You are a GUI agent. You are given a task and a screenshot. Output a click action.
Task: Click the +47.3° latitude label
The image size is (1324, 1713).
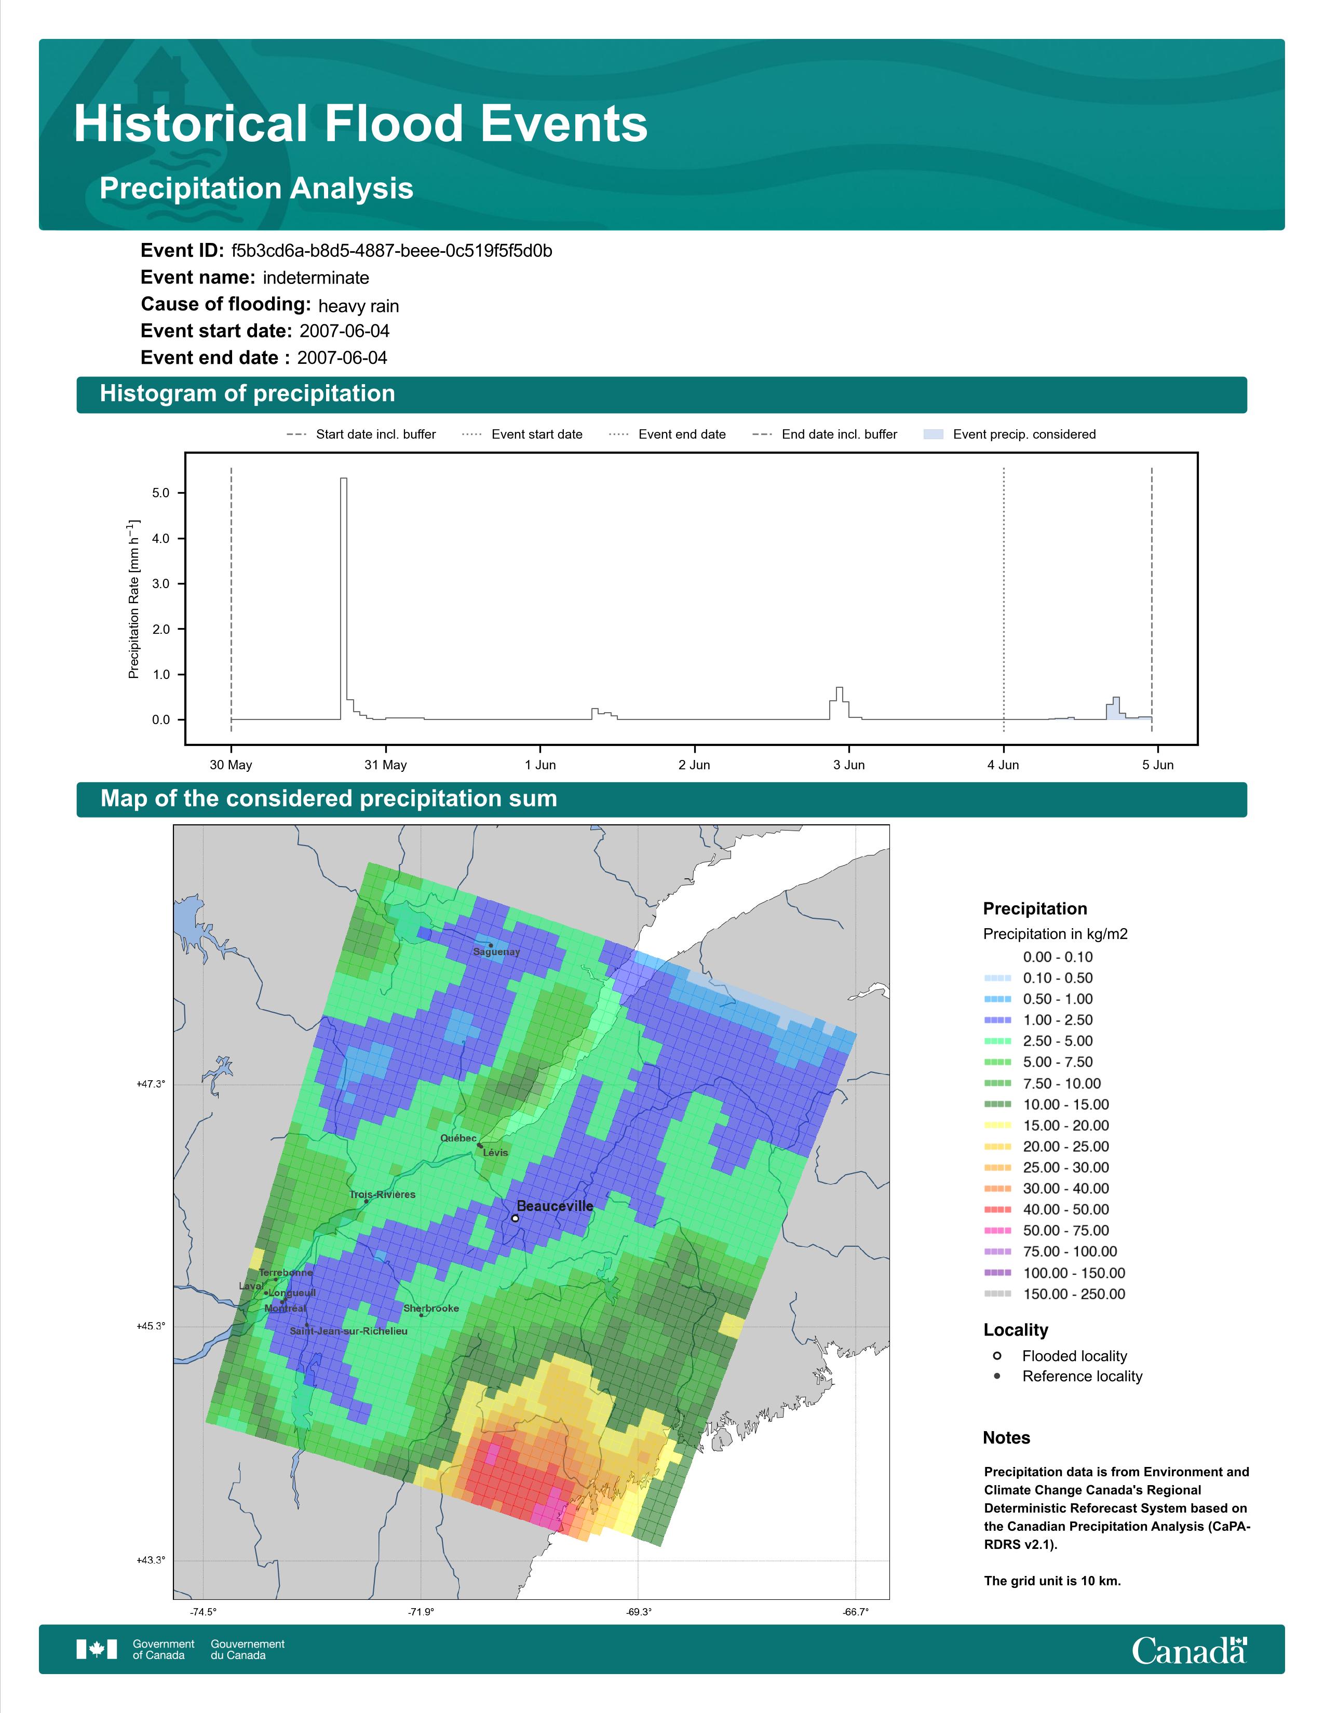(x=151, y=1084)
